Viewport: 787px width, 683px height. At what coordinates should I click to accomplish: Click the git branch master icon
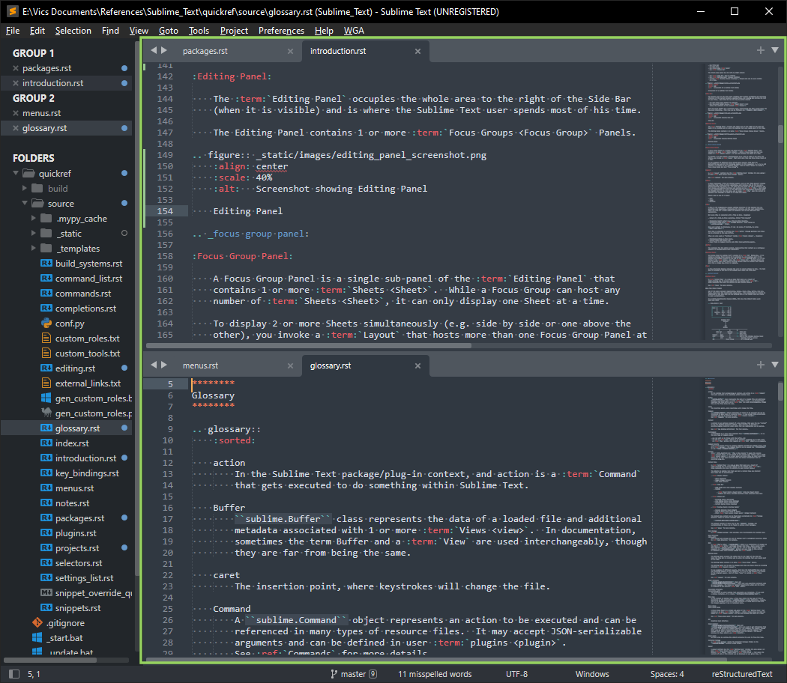coord(334,674)
